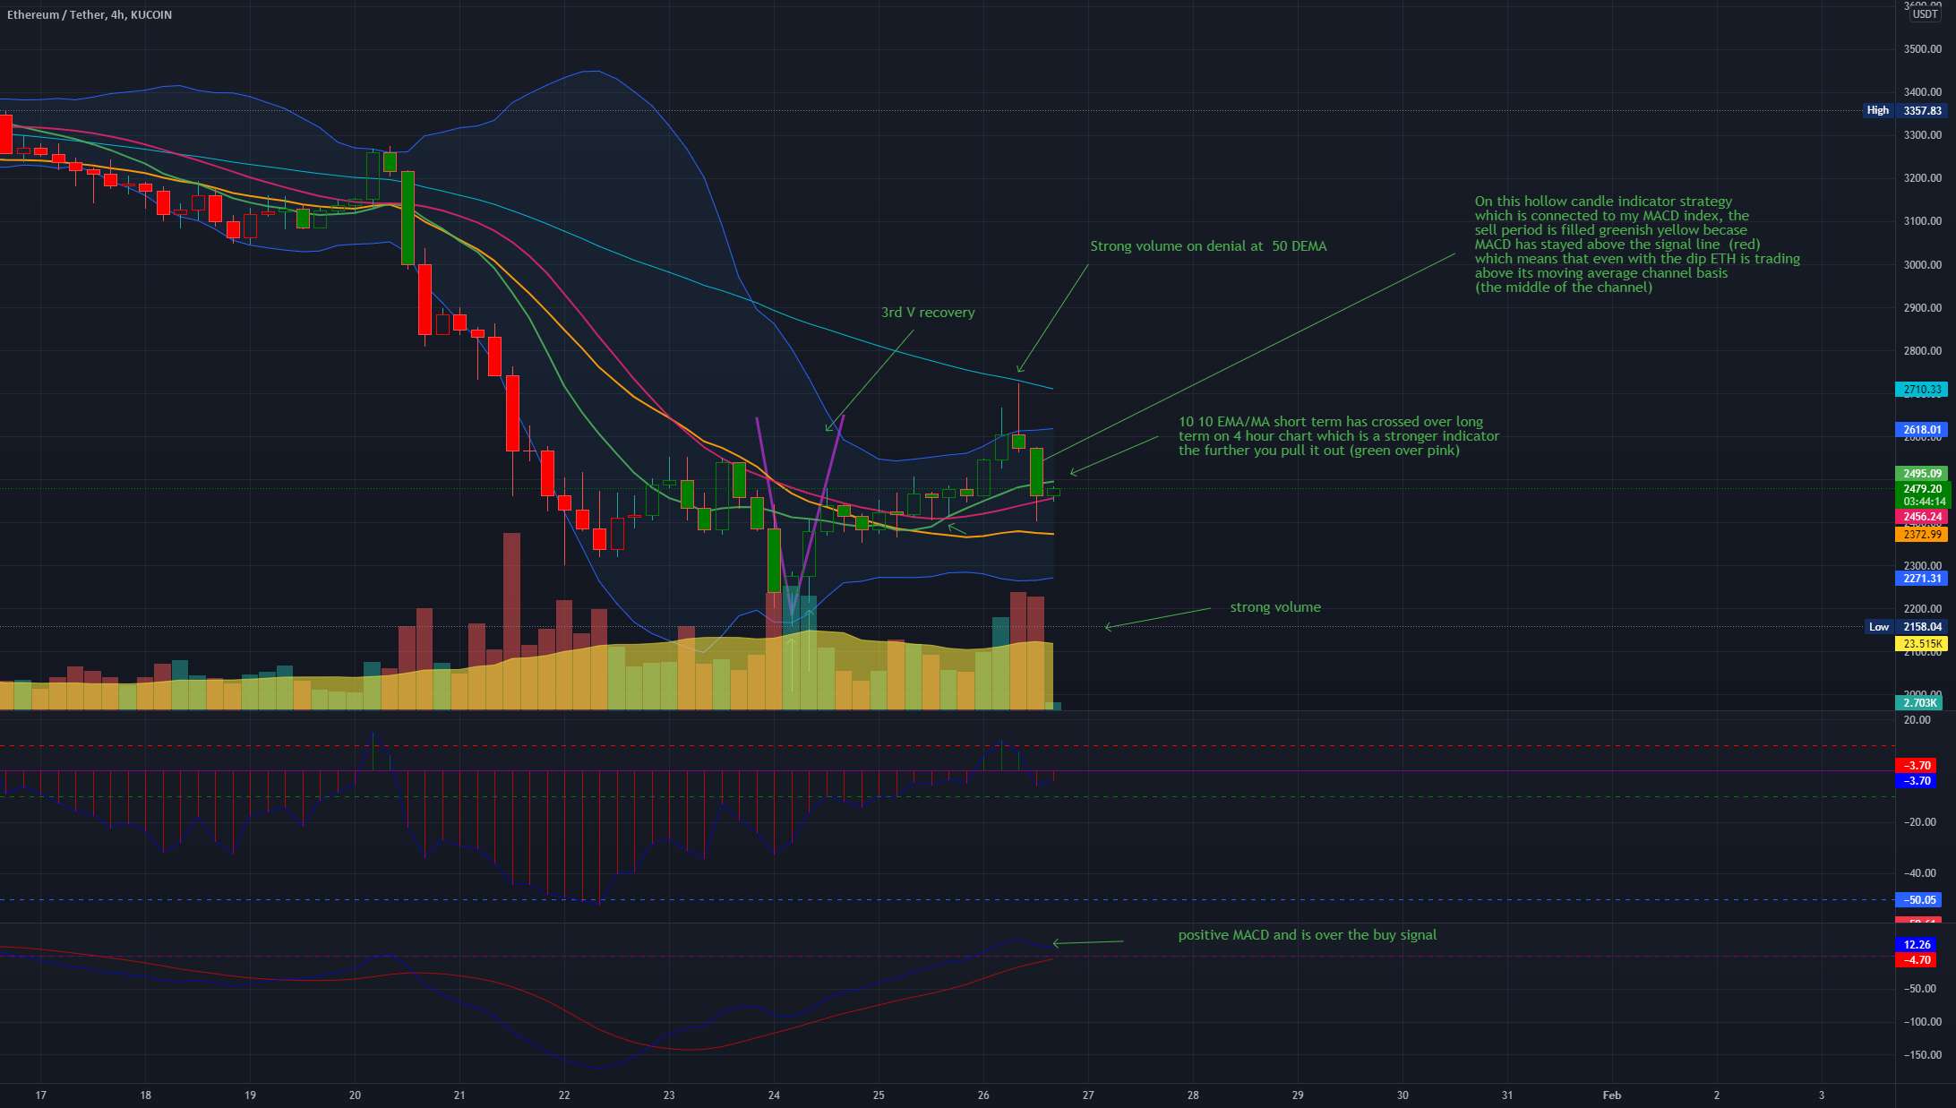
Task: Click the 03:44:14 candle countdown
Action: (x=1922, y=502)
